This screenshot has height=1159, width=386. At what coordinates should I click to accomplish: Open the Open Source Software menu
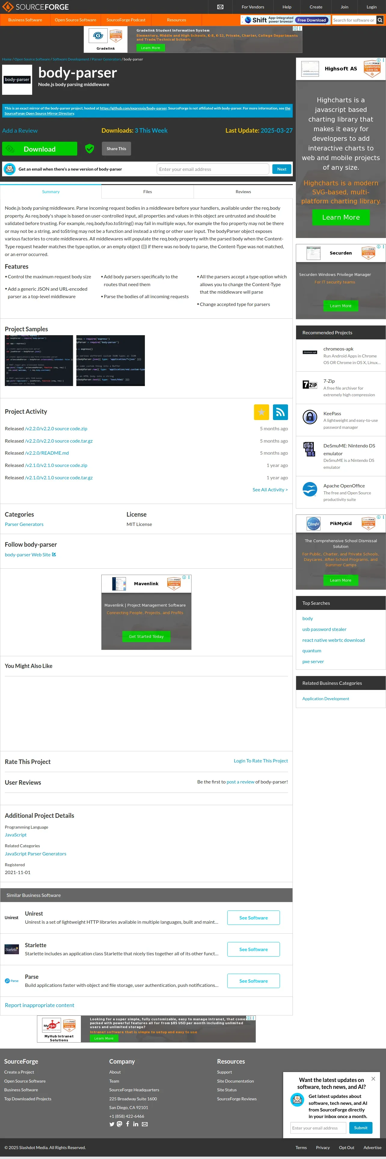pos(75,20)
